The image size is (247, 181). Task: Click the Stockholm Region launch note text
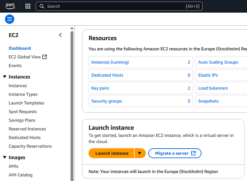pyautogui.click(x=153, y=171)
